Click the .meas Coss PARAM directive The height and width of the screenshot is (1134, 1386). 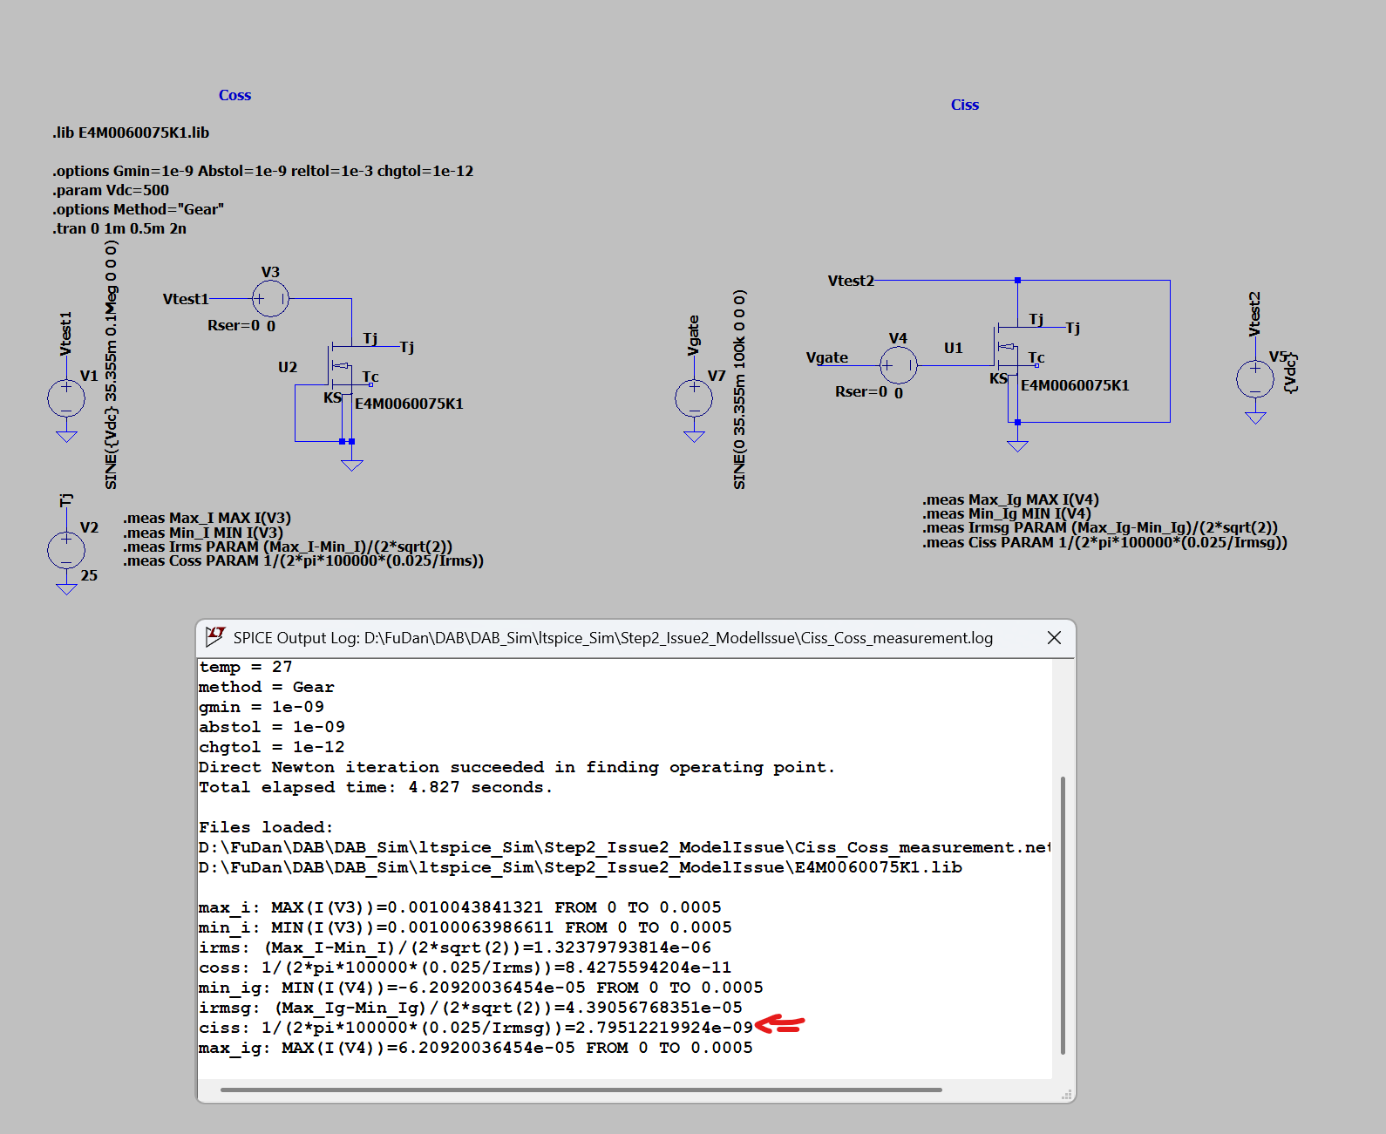click(303, 561)
